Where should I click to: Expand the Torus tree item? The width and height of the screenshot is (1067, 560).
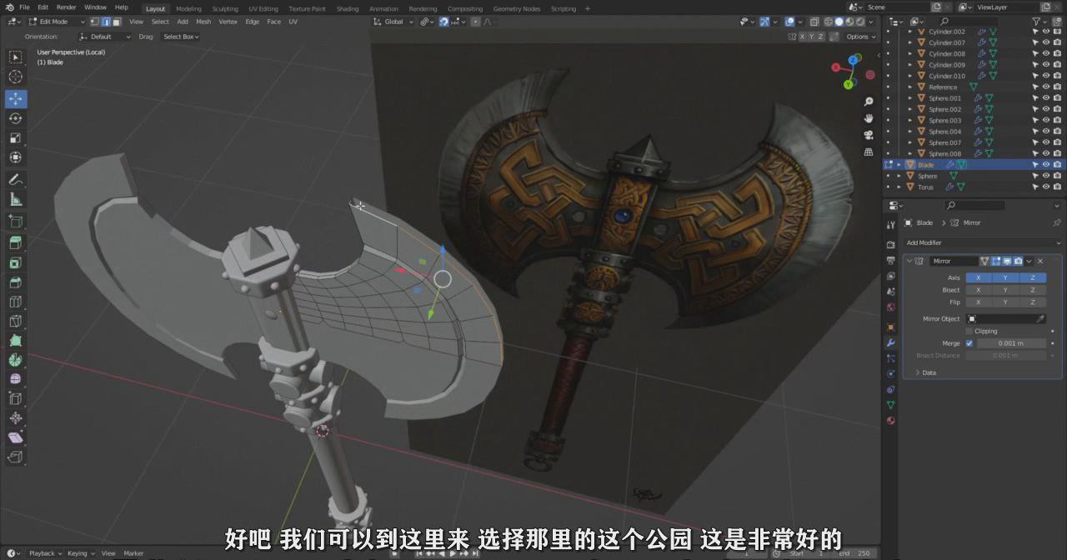(x=899, y=187)
